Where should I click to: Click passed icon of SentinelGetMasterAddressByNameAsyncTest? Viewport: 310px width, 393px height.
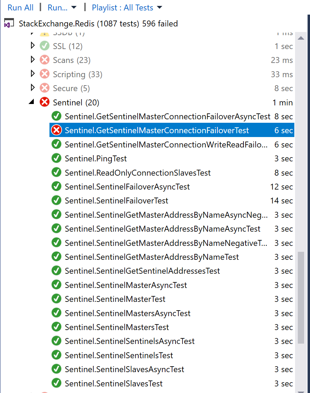56,228
